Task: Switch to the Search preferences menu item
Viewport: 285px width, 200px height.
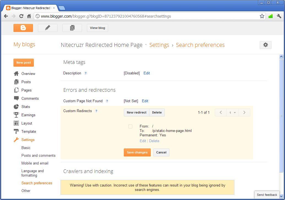Action: (37, 183)
